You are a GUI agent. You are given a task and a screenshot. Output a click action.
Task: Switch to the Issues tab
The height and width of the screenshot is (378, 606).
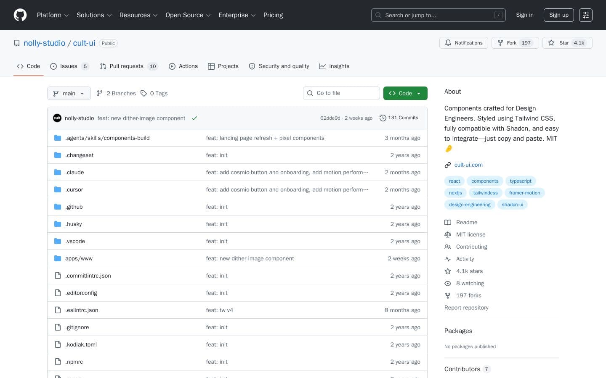click(69, 66)
